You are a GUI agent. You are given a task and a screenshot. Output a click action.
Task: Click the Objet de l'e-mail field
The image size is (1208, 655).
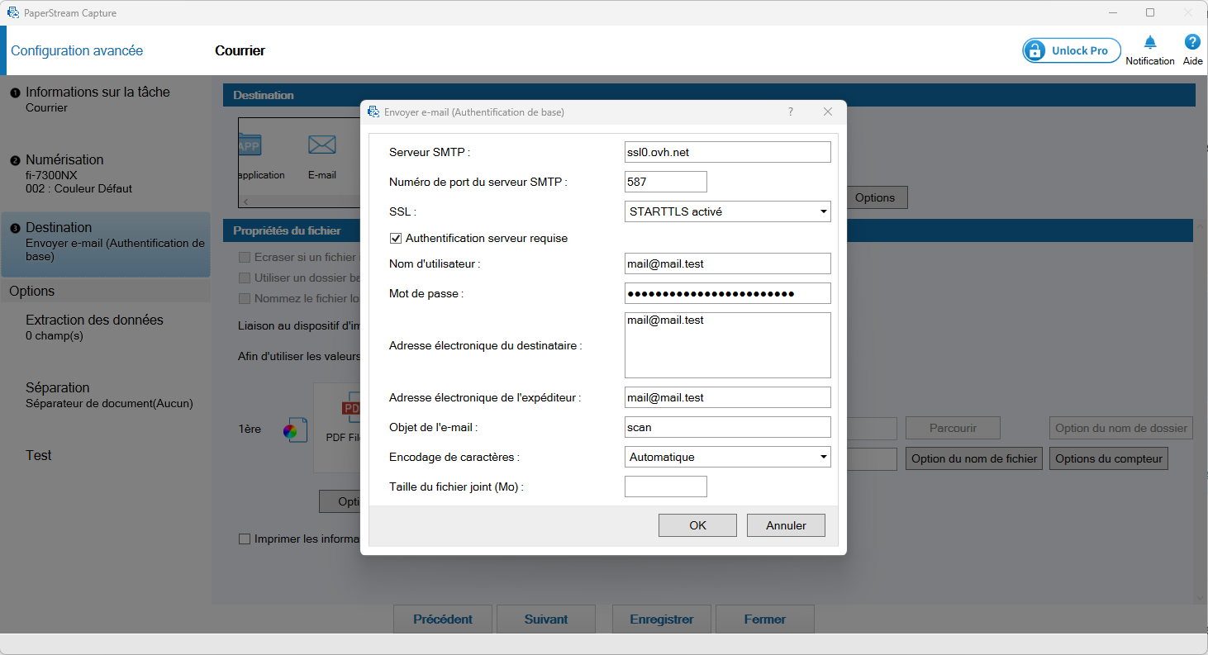tap(728, 427)
